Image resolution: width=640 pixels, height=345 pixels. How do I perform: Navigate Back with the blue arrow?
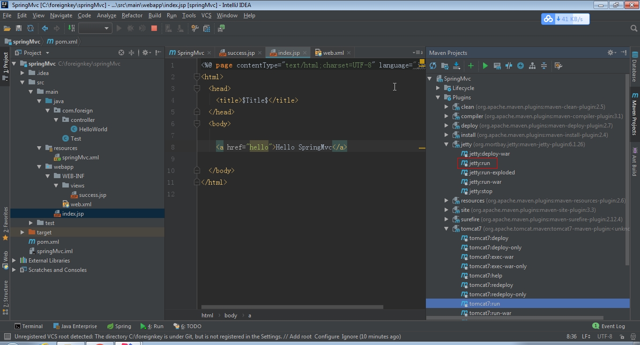pos(45,28)
